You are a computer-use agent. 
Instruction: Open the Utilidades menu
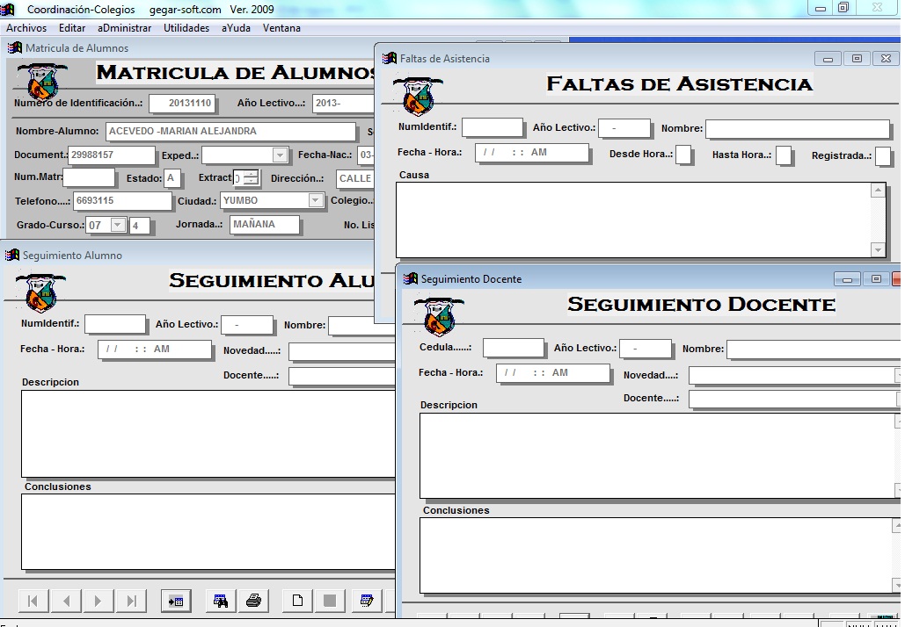click(x=186, y=28)
